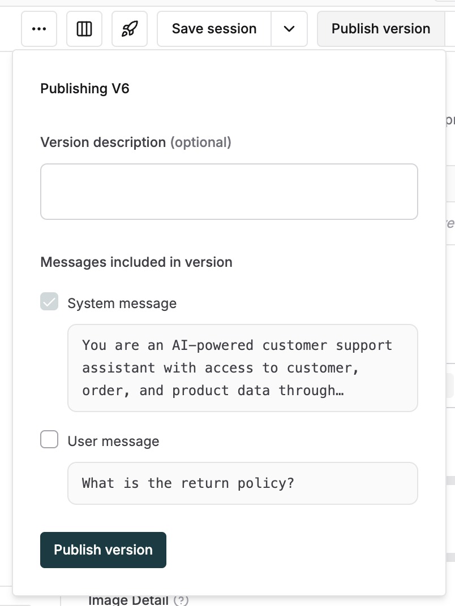Click the system message preview box
This screenshot has height=606, width=455.
pos(242,367)
